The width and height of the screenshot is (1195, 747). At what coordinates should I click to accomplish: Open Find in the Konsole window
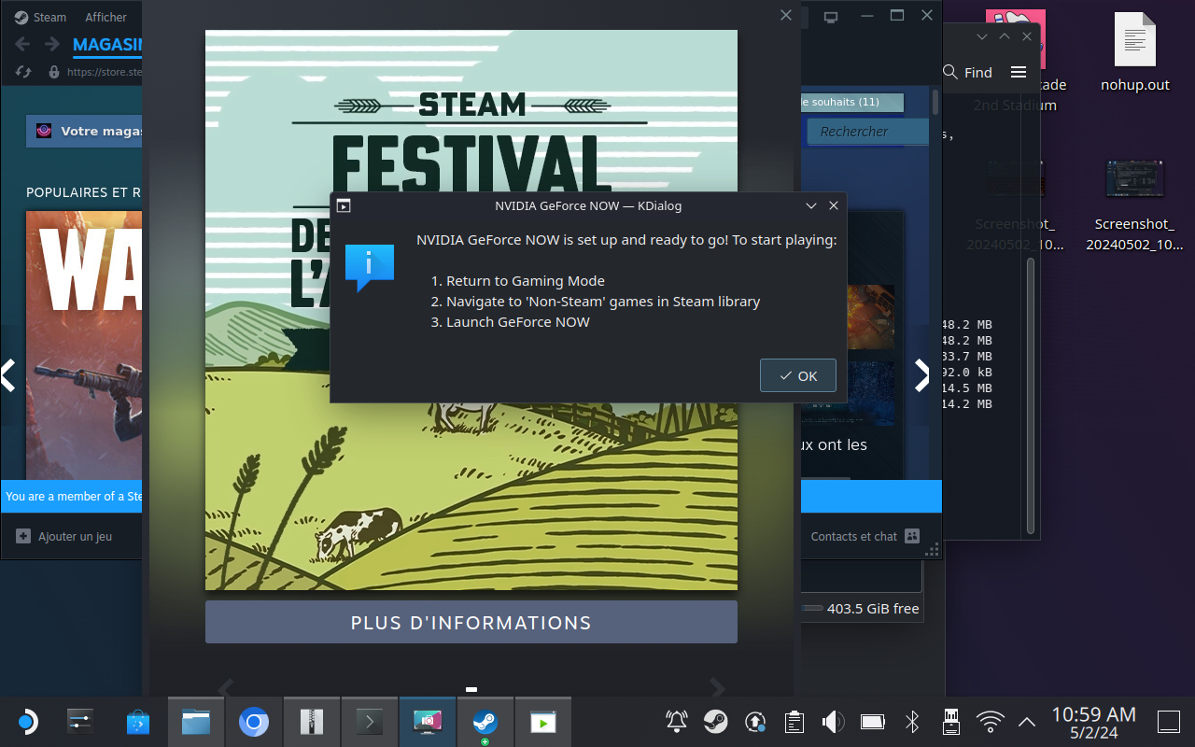[x=967, y=72]
